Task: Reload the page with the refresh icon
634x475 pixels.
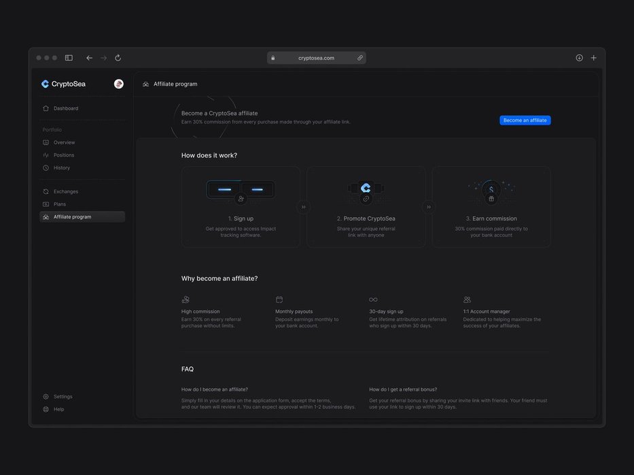Action: (118, 58)
